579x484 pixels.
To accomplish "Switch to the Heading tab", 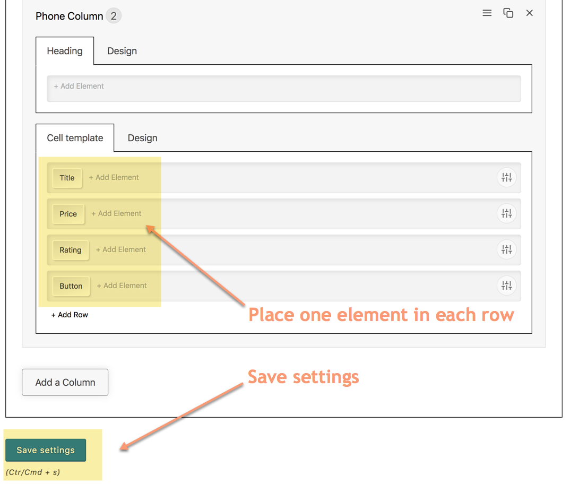I will pos(65,51).
